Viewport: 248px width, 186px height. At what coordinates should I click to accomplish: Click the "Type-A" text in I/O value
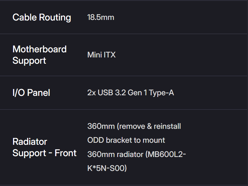pyautogui.click(x=161, y=93)
